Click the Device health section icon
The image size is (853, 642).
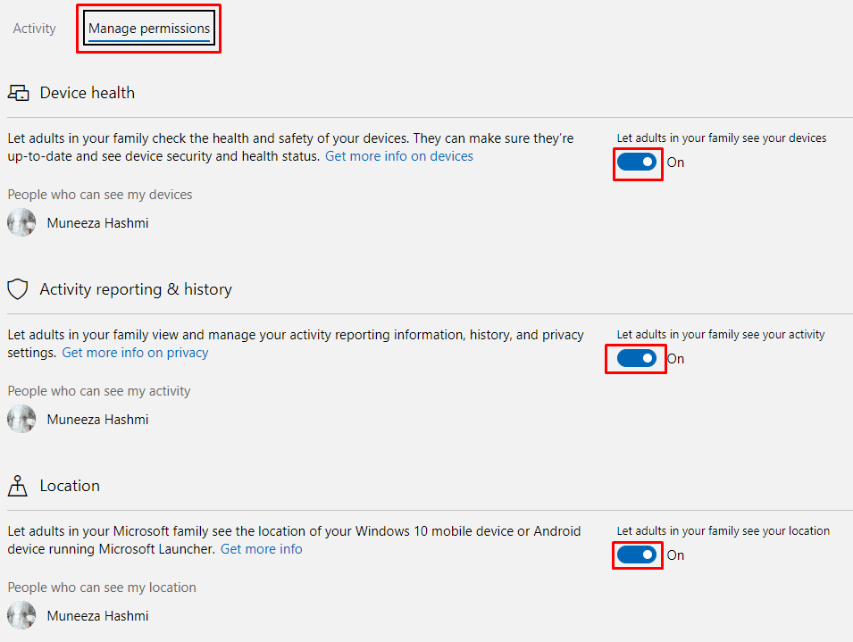[19, 93]
